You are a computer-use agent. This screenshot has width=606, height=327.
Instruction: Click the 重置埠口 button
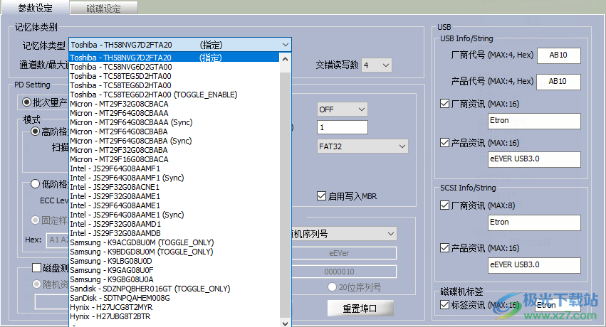point(360,309)
